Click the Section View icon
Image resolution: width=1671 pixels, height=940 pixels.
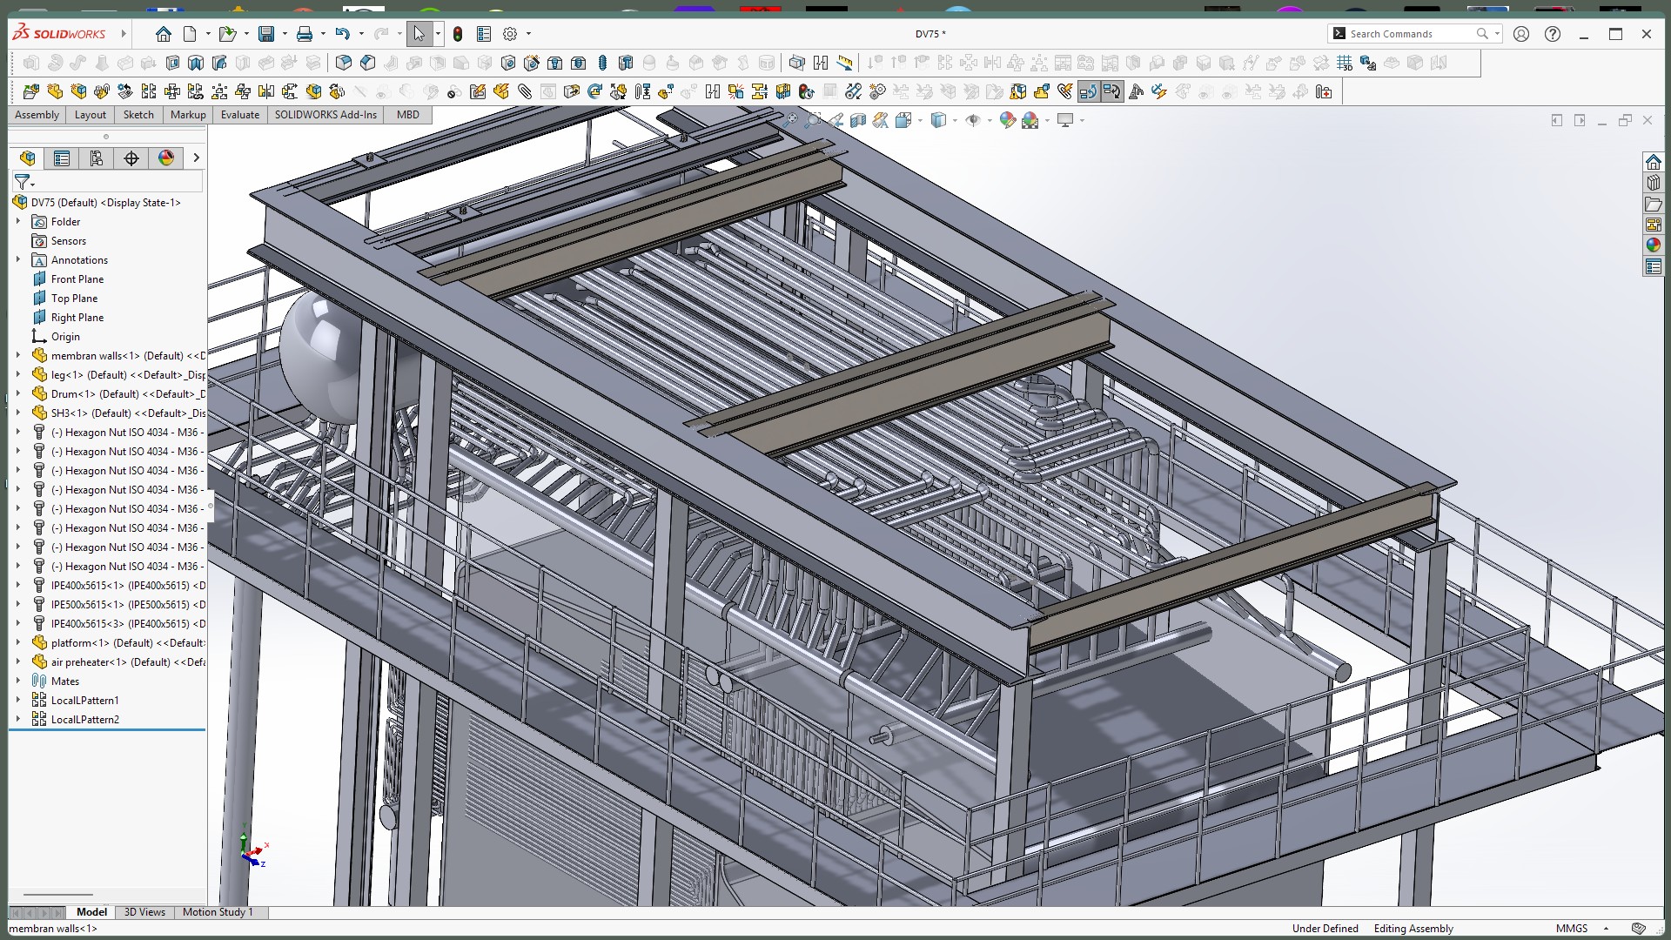click(858, 121)
